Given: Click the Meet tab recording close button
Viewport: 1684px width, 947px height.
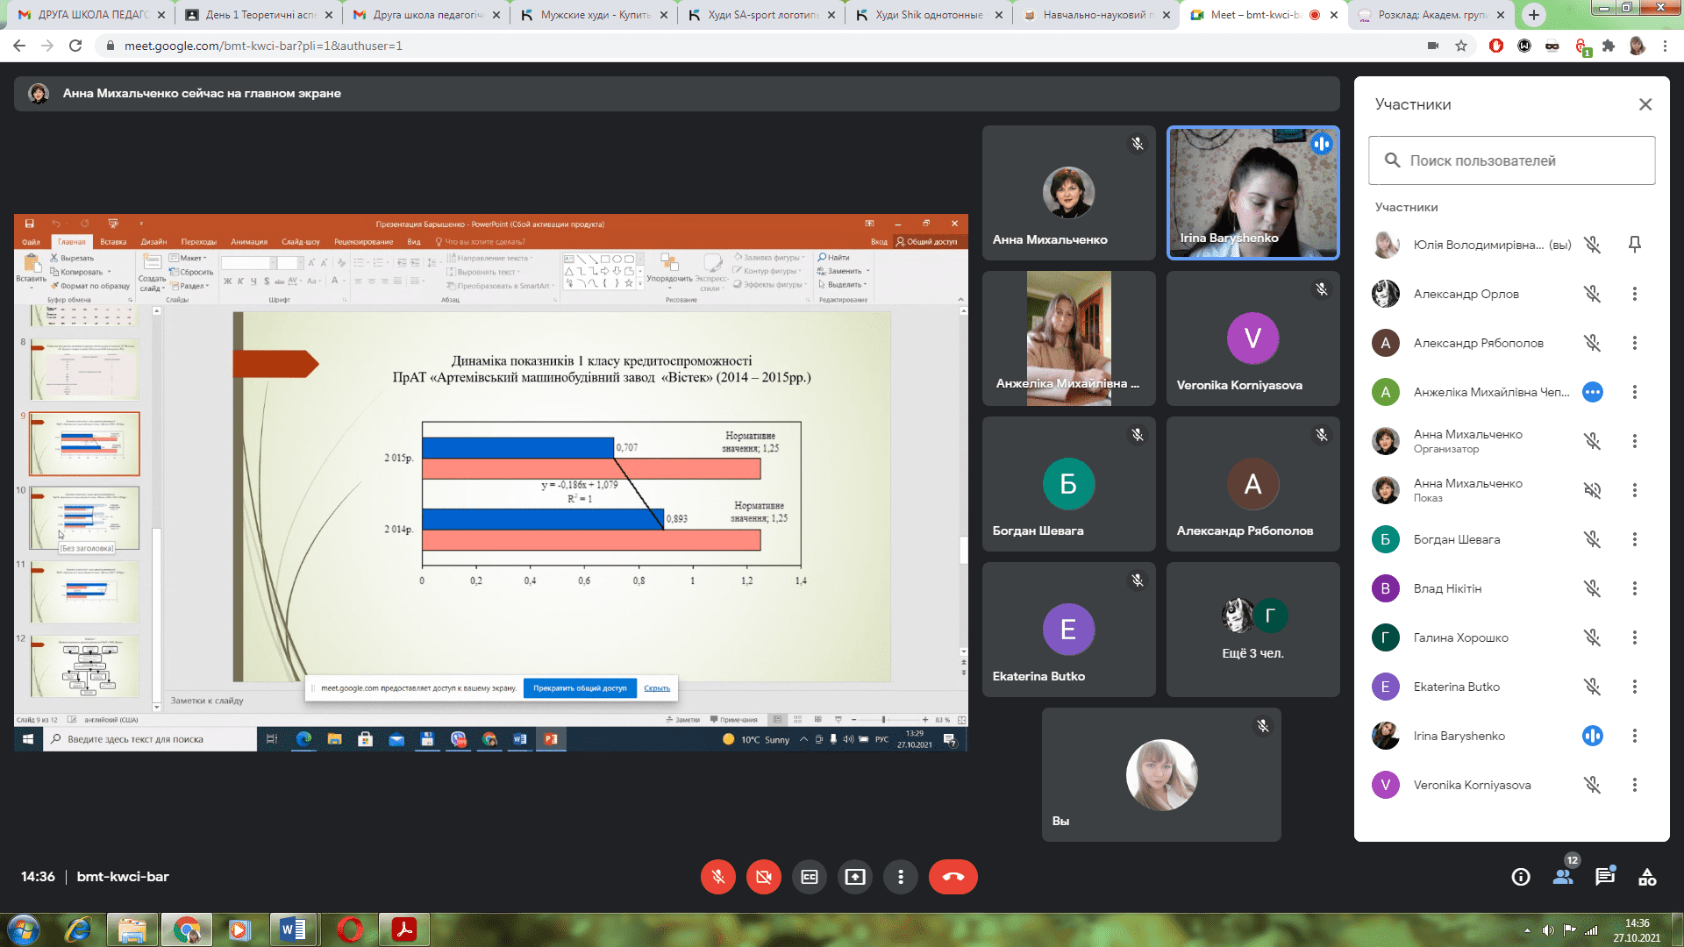Looking at the screenshot, I should pyautogui.click(x=1334, y=15).
